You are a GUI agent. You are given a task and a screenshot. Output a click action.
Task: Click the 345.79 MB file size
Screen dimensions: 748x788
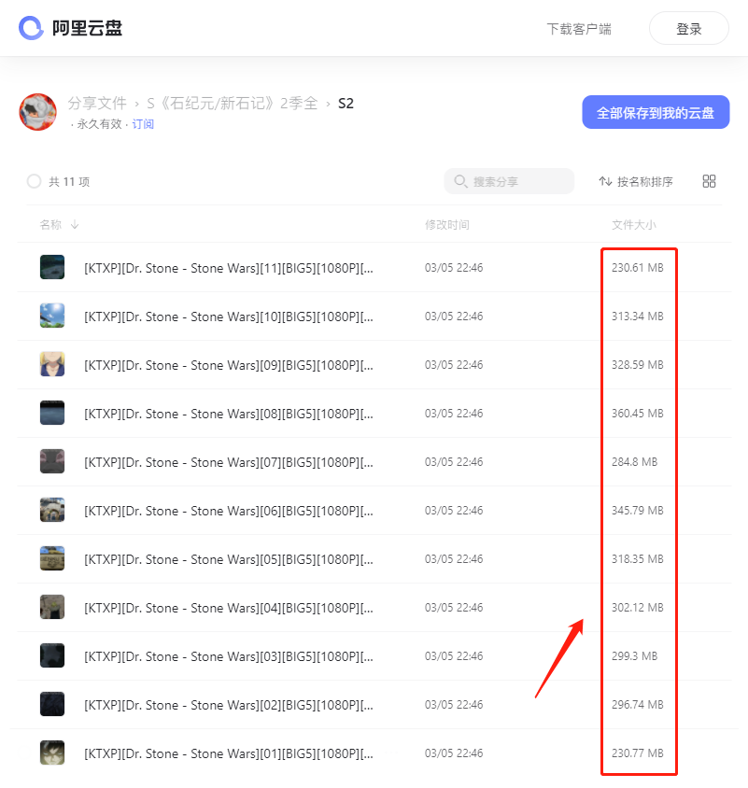coord(638,510)
